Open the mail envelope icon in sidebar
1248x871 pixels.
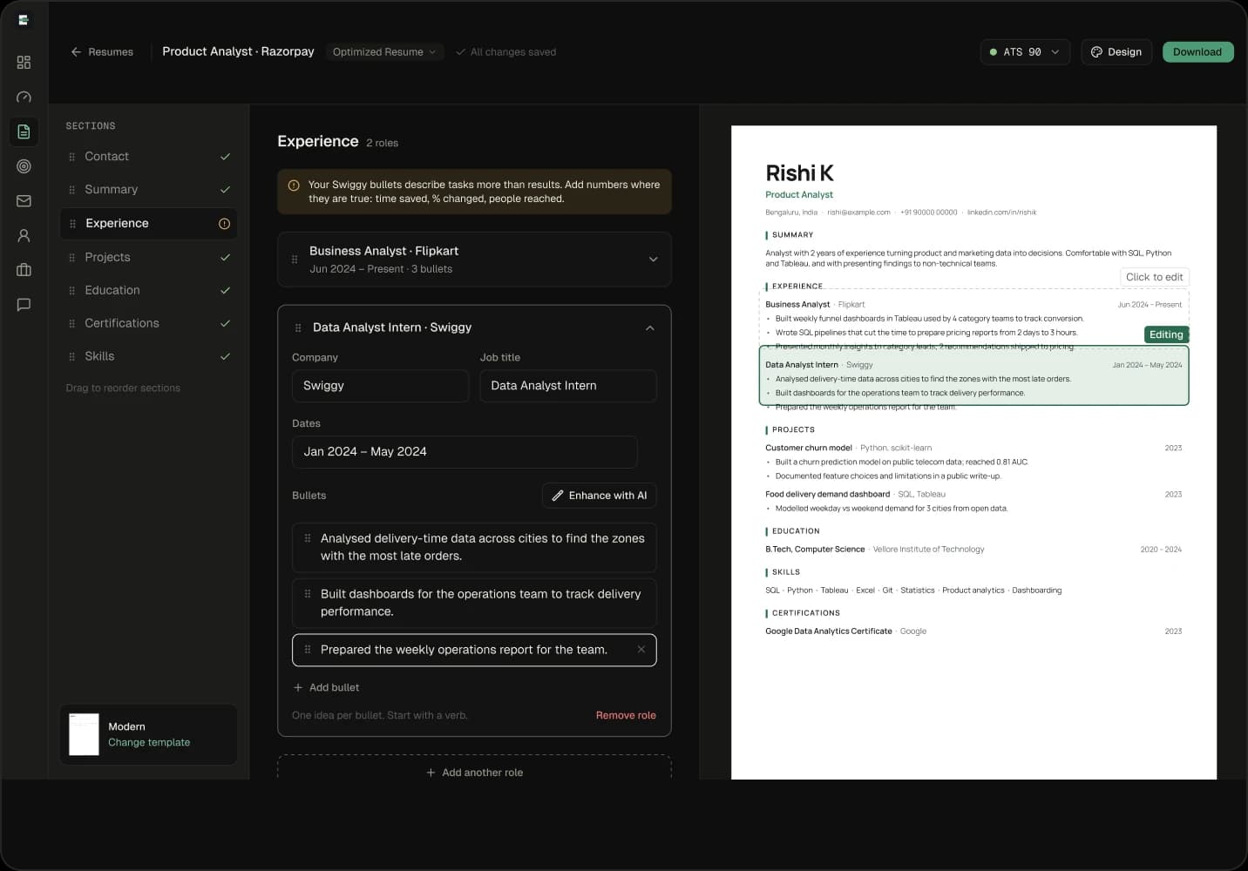24,201
